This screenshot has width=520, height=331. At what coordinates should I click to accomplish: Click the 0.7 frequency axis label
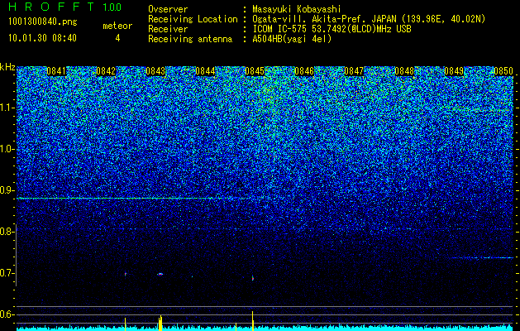point(7,273)
